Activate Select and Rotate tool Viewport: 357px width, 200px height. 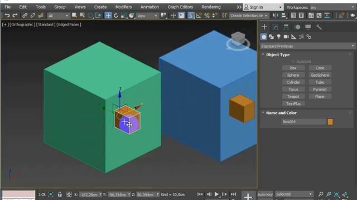pyautogui.click(x=116, y=16)
